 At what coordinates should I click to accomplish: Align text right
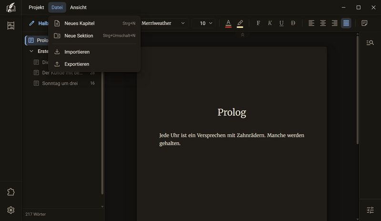pos(335,23)
